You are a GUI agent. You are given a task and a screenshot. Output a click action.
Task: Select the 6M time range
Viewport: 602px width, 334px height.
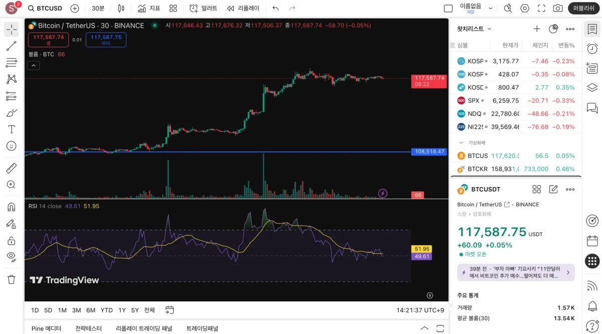click(x=91, y=310)
